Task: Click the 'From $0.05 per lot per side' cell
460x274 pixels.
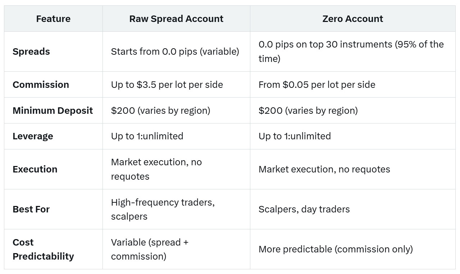Action: click(x=353, y=85)
